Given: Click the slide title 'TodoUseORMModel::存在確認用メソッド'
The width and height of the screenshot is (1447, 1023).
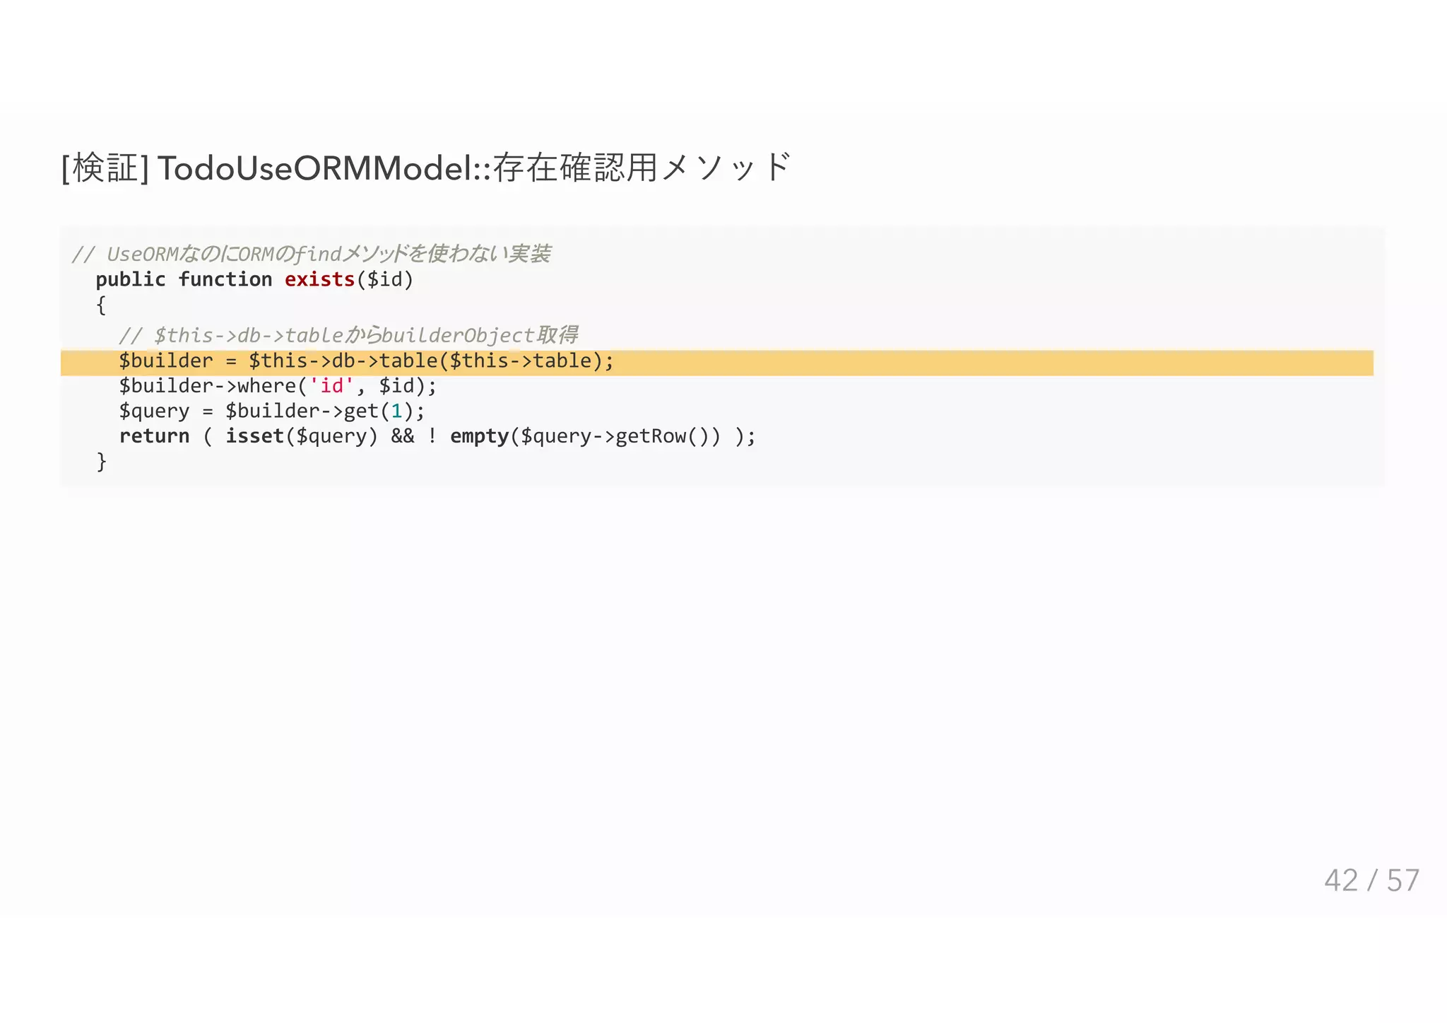Looking at the screenshot, I should 426,168.
